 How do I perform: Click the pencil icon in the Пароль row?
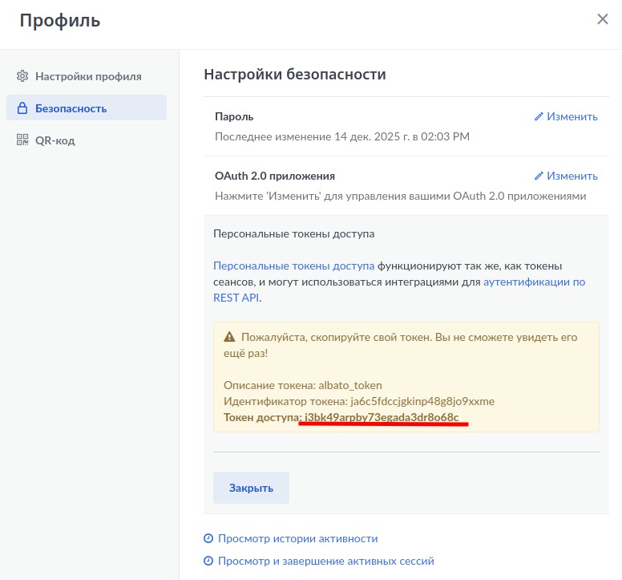539,116
